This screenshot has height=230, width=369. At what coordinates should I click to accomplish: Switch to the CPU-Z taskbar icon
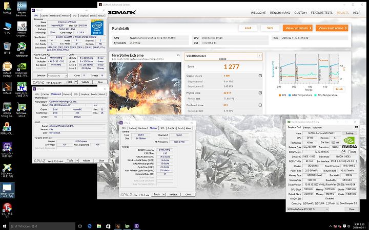point(136,226)
